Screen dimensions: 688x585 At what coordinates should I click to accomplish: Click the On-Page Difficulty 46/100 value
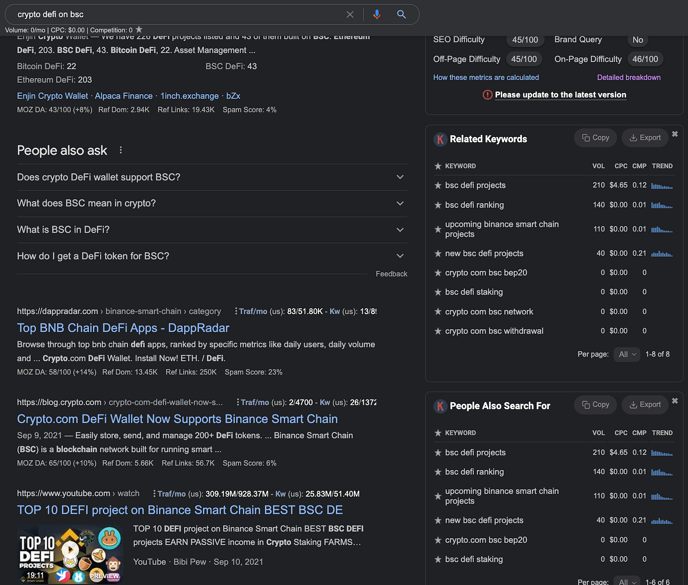645,59
